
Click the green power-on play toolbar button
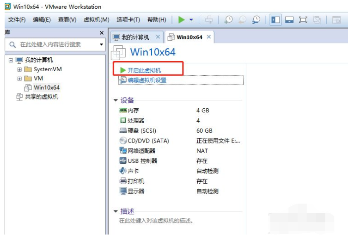(181, 20)
